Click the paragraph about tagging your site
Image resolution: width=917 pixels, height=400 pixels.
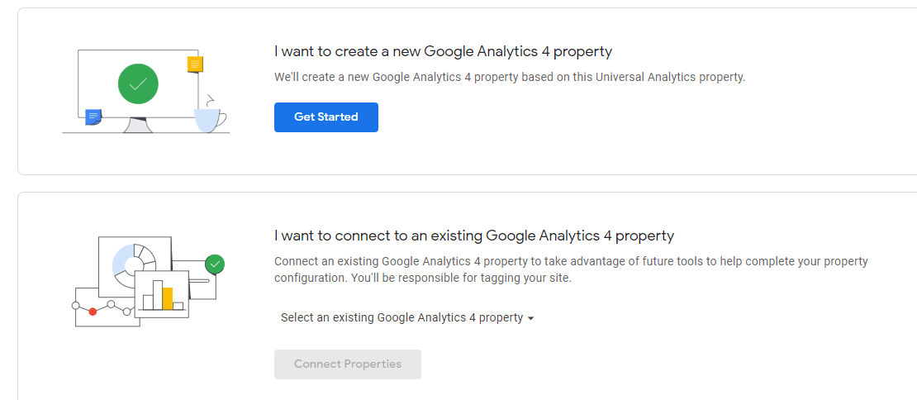tap(571, 269)
